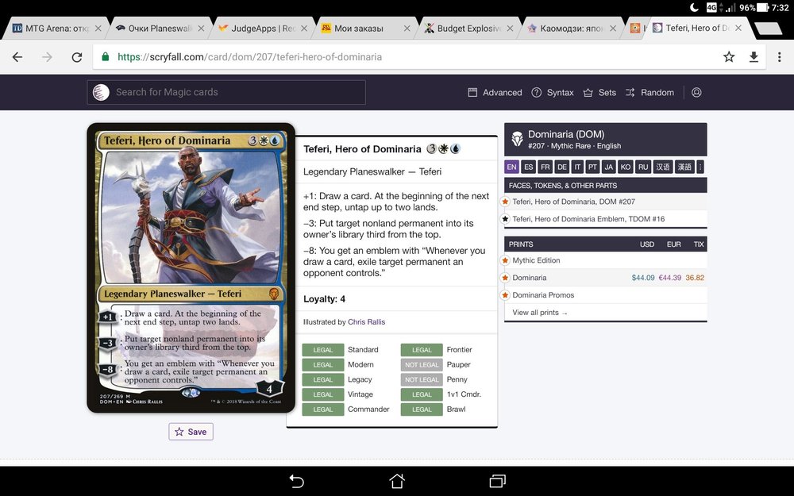Select the RU language button
The width and height of the screenshot is (794, 496).
click(642, 167)
